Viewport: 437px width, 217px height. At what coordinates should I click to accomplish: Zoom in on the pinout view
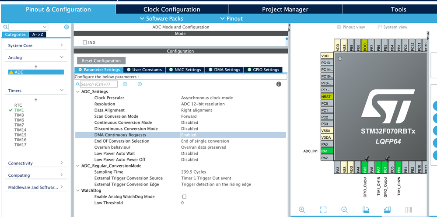(302, 210)
